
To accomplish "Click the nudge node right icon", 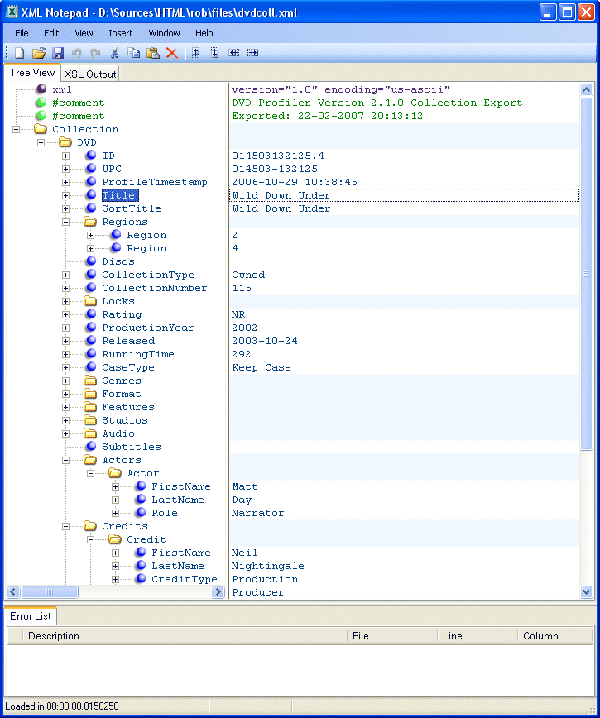I will (x=252, y=53).
